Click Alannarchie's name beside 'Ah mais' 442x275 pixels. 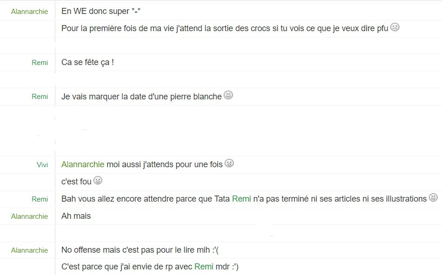29,216
